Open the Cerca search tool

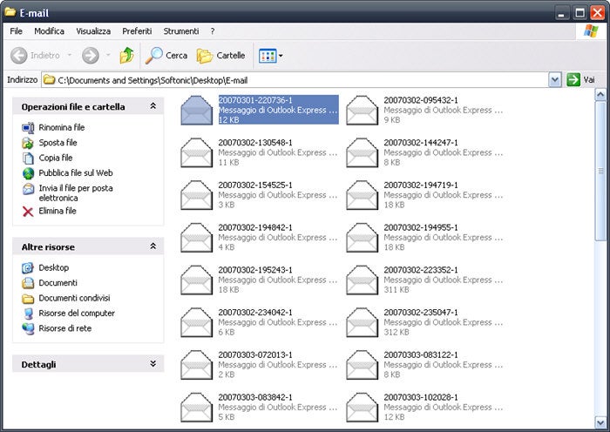click(166, 55)
